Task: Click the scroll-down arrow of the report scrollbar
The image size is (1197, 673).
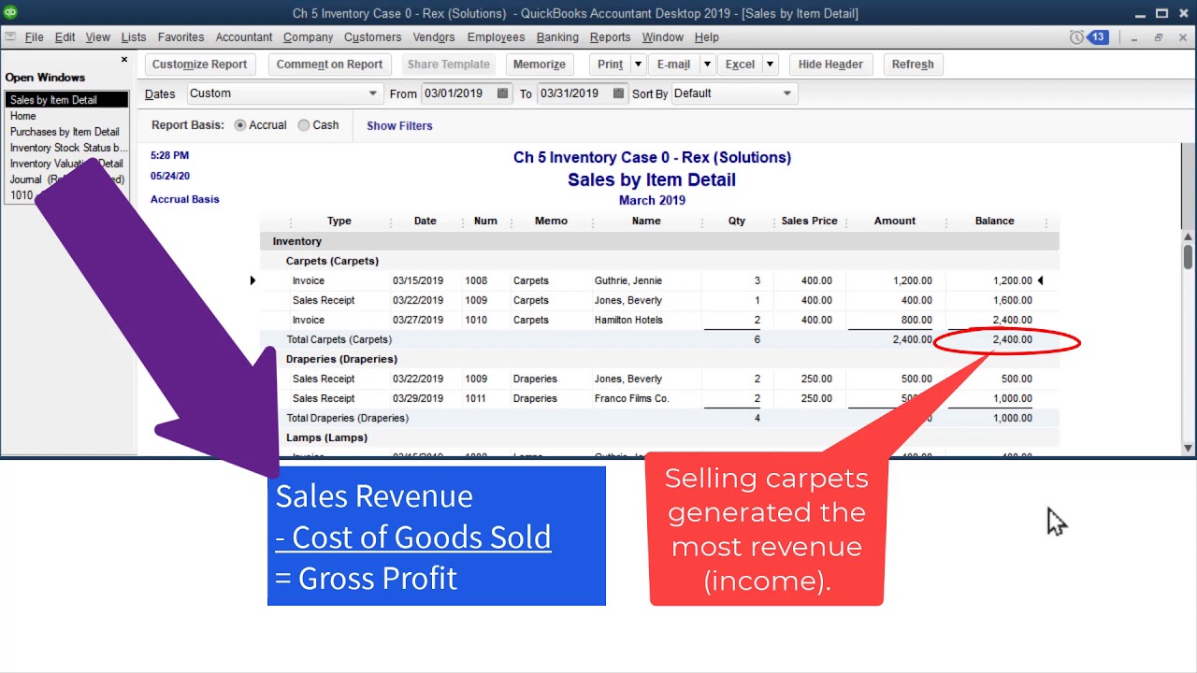Action: tap(1189, 448)
